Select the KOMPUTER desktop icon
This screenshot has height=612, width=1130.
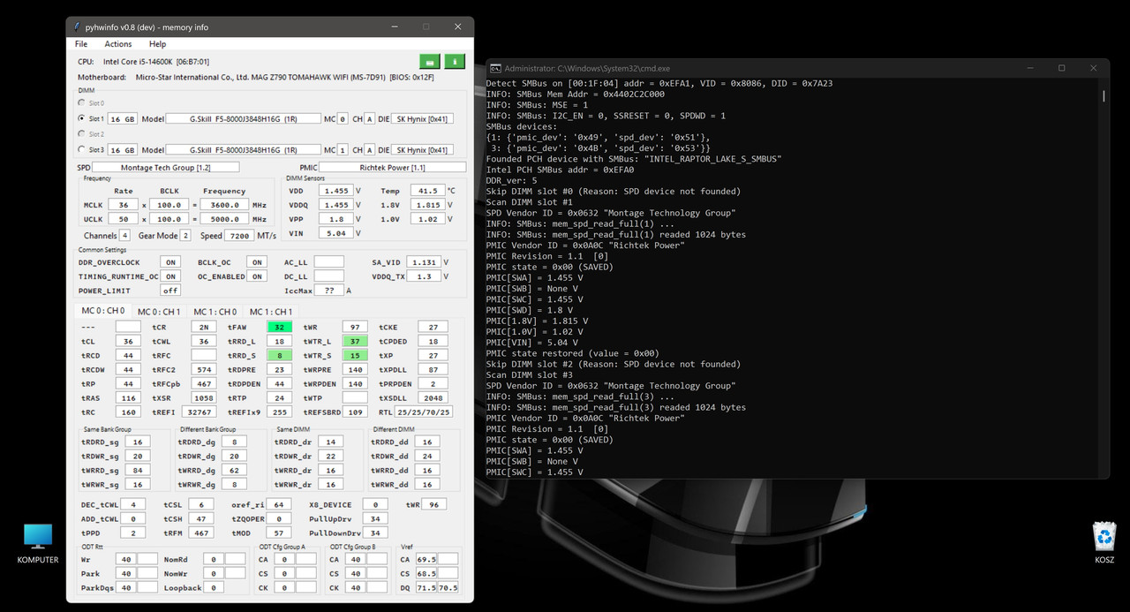pos(37,543)
